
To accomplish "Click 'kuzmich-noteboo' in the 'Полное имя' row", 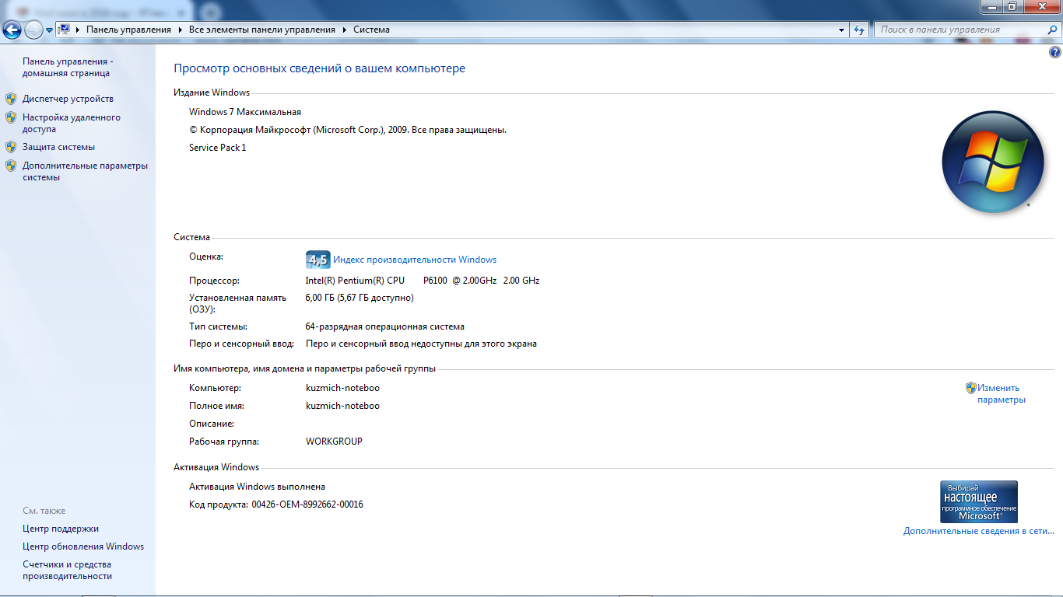I will 343,406.
